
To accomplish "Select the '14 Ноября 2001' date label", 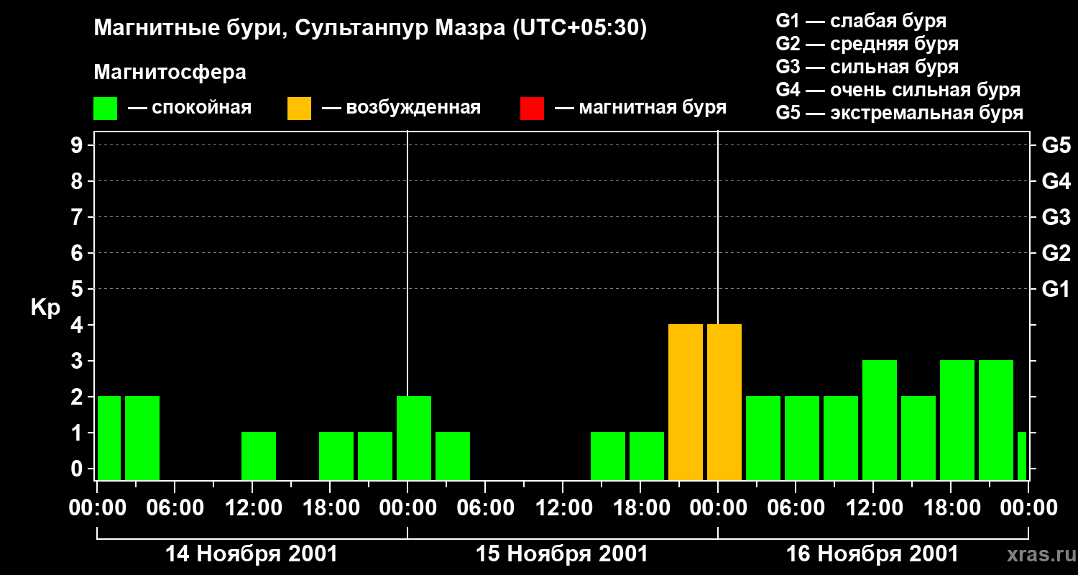I will pos(252,554).
